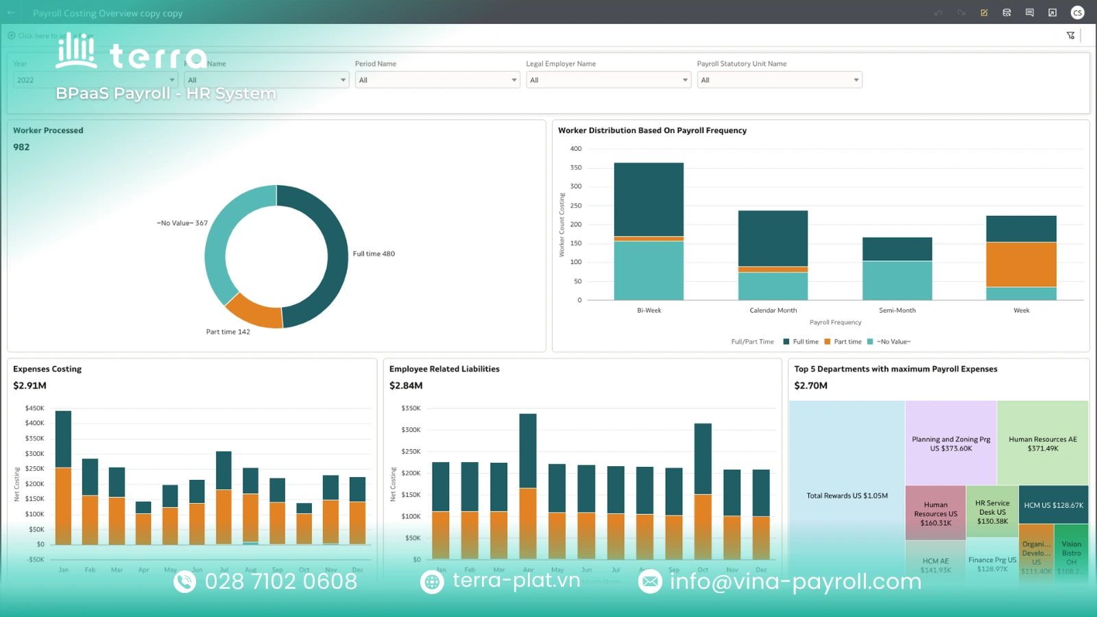Click the Part time legend swatch
The height and width of the screenshot is (617, 1097).
tap(828, 341)
